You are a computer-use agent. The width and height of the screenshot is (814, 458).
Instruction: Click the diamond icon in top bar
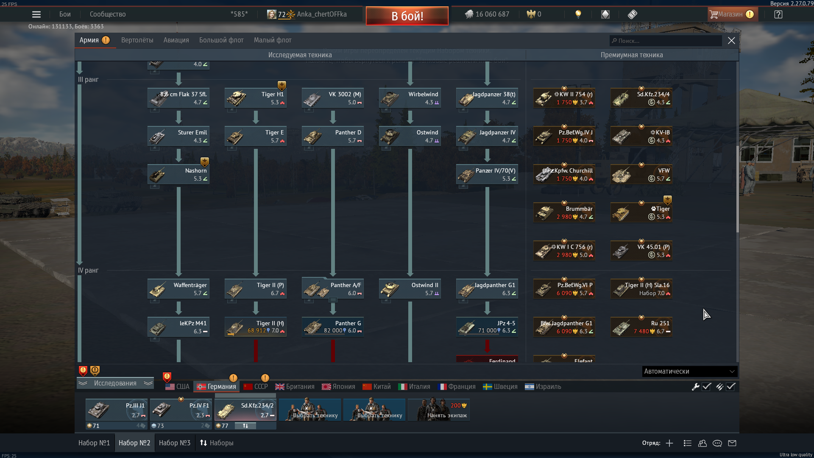coord(605,14)
